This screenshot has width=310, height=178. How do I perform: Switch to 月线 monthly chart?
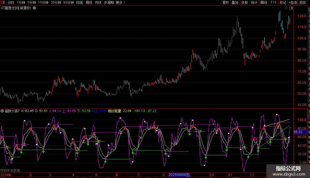click(98, 2)
